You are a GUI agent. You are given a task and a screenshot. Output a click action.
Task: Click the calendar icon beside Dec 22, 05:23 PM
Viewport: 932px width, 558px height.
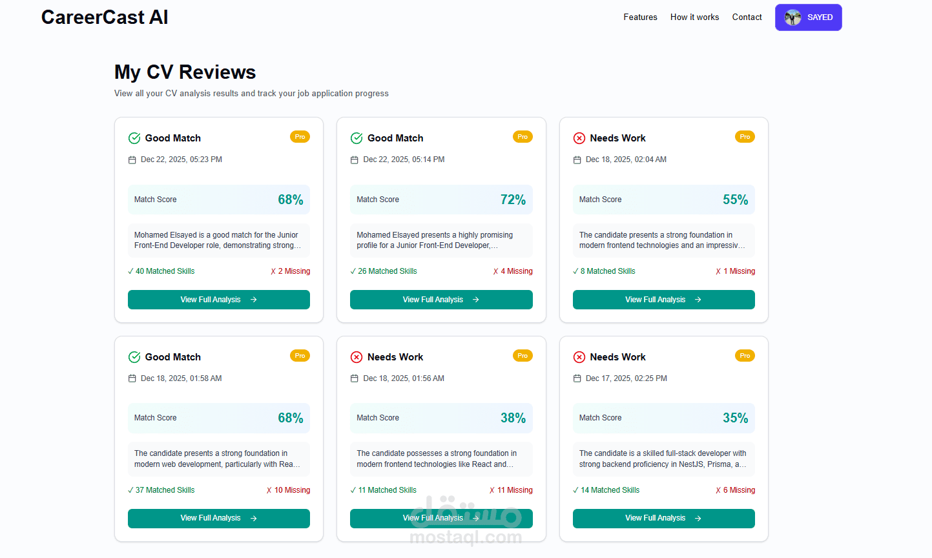click(x=132, y=160)
